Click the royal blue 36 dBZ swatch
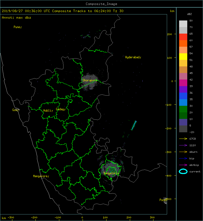203x221 pixels. 183,96
